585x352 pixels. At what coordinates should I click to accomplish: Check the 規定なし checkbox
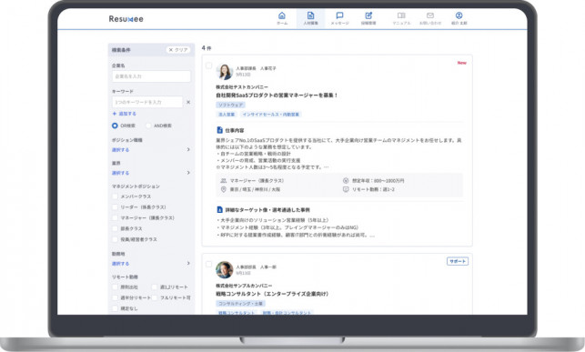[115, 308]
